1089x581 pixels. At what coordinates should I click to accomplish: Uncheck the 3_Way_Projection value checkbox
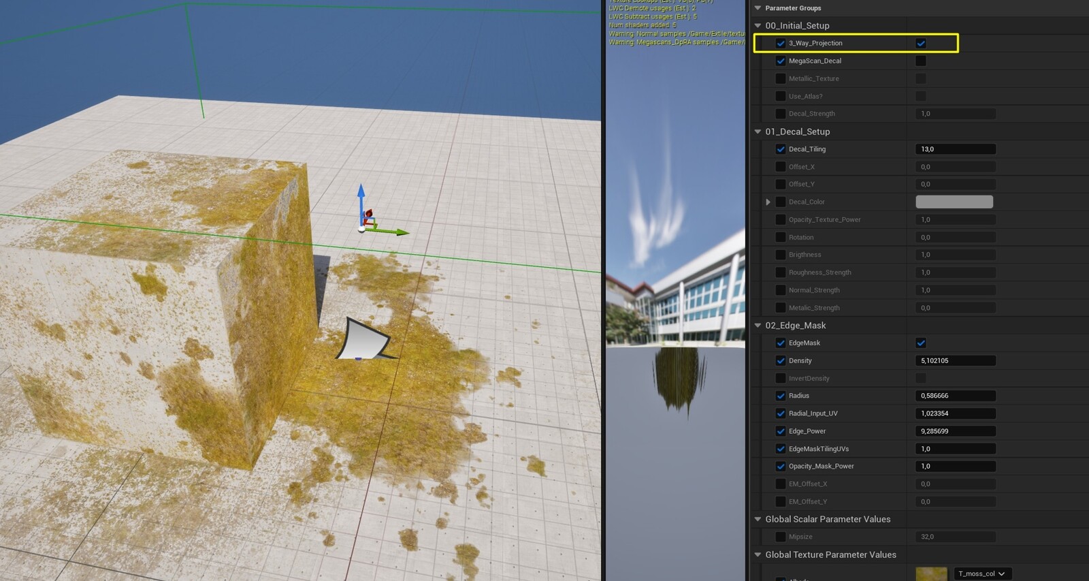point(921,43)
